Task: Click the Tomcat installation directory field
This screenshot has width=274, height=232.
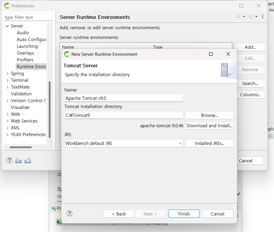Action: click(124, 115)
